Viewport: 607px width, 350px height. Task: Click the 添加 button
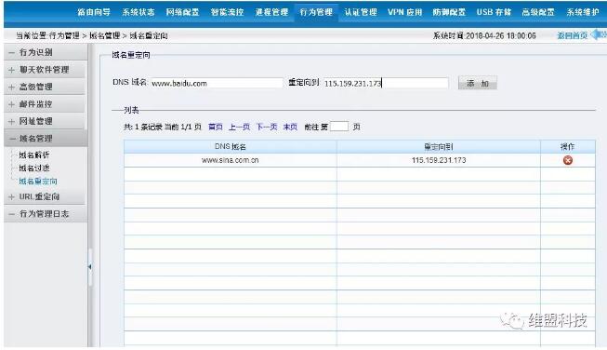(477, 83)
